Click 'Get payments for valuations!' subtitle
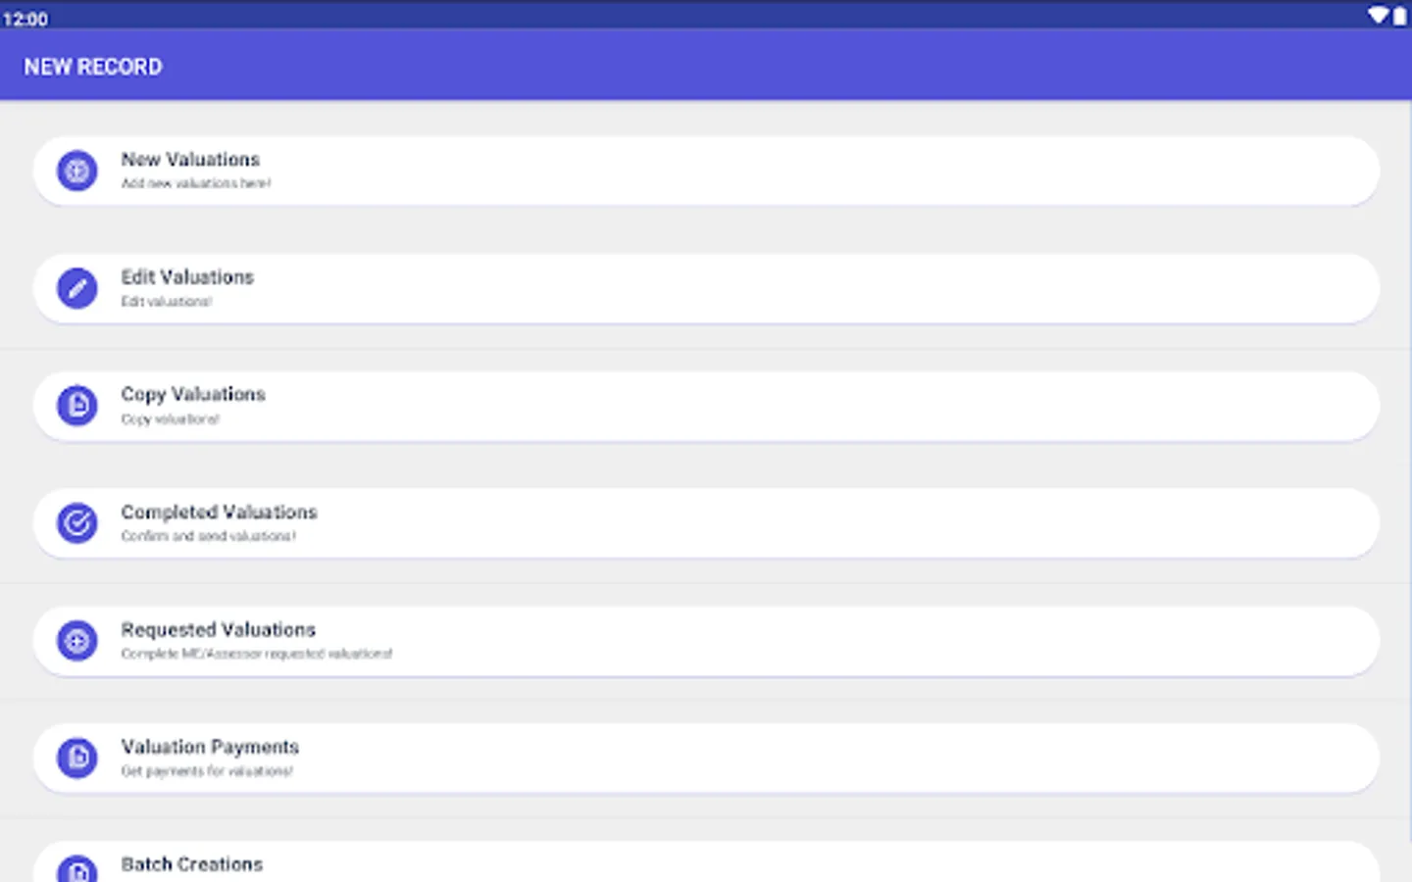This screenshot has width=1412, height=882. point(207,771)
